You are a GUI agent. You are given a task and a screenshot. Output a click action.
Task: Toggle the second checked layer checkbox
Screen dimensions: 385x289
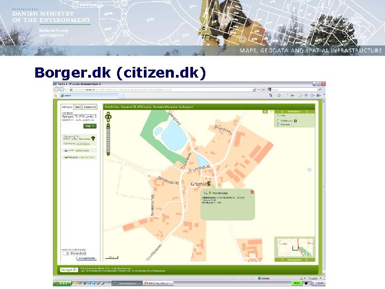pyautogui.click(x=278, y=125)
